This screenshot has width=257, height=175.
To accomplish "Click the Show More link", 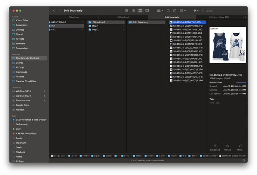I will point(241,82).
